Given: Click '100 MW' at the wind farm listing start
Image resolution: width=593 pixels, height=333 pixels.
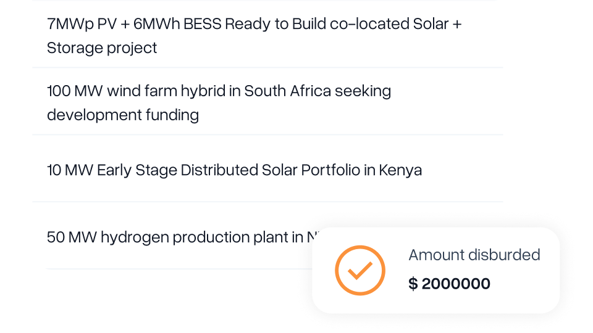Looking at the screenshot, I should click(75, 91).
